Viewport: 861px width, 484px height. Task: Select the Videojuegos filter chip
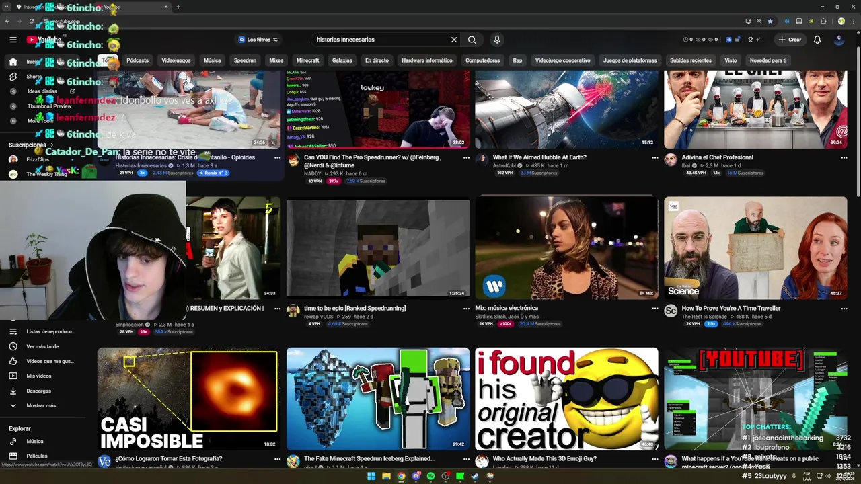pos(176,61)
